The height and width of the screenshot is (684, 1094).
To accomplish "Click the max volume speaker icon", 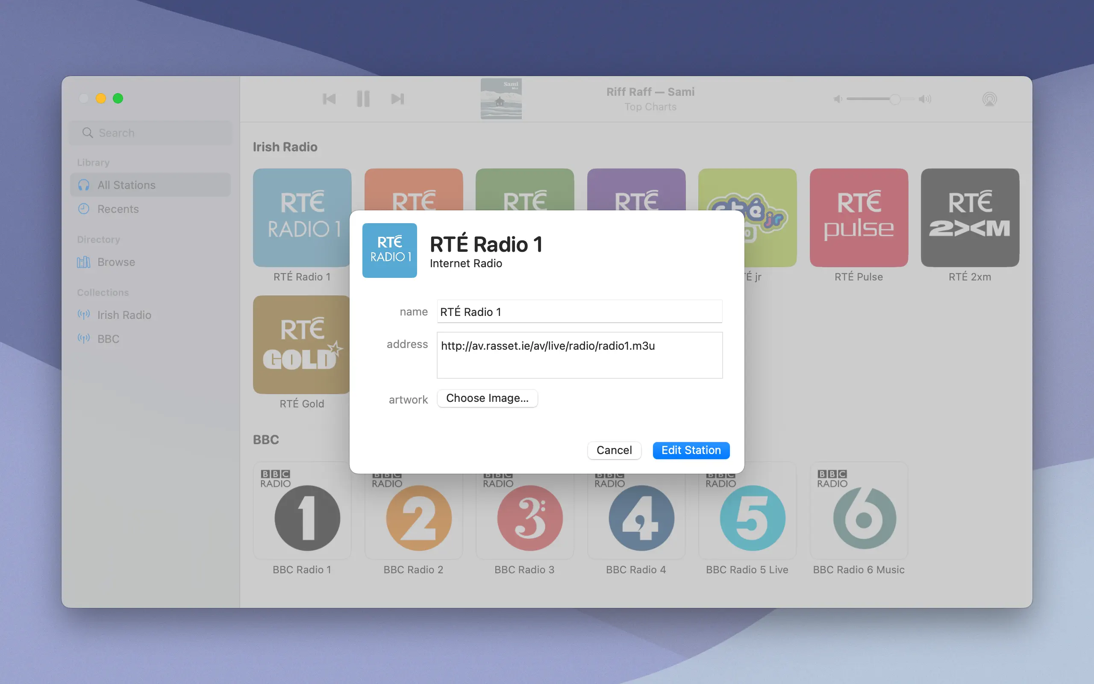I will point(924,99).
